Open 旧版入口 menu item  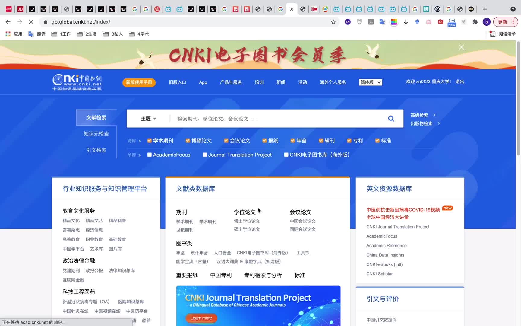point(177,82)
